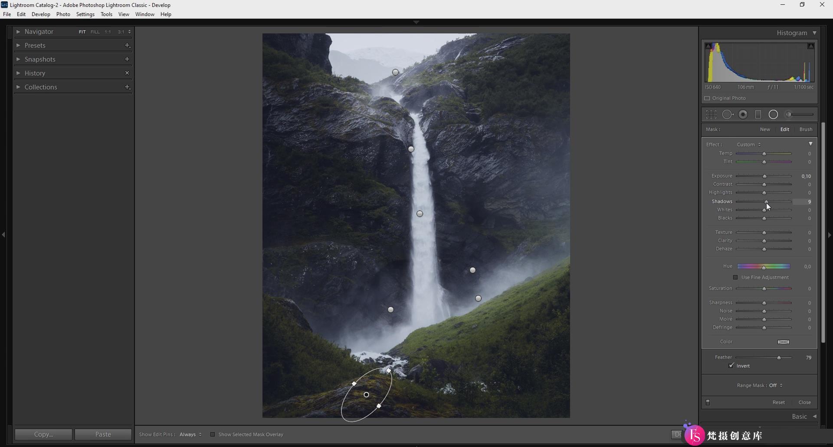
Task: Expand the Navigator panel
Action: (18, 32)
